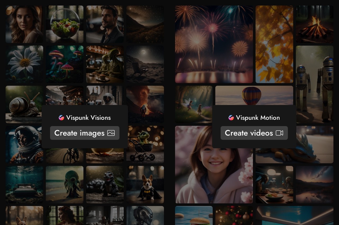Viewport: 339px width, 225px height.
Task: Open the astronaut near fire explosion thumbnail
Action: (x=146, y=104)
